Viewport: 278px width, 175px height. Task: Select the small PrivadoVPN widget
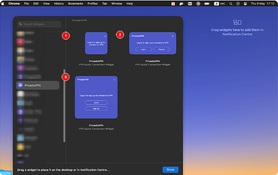click(x=96, y=43)
